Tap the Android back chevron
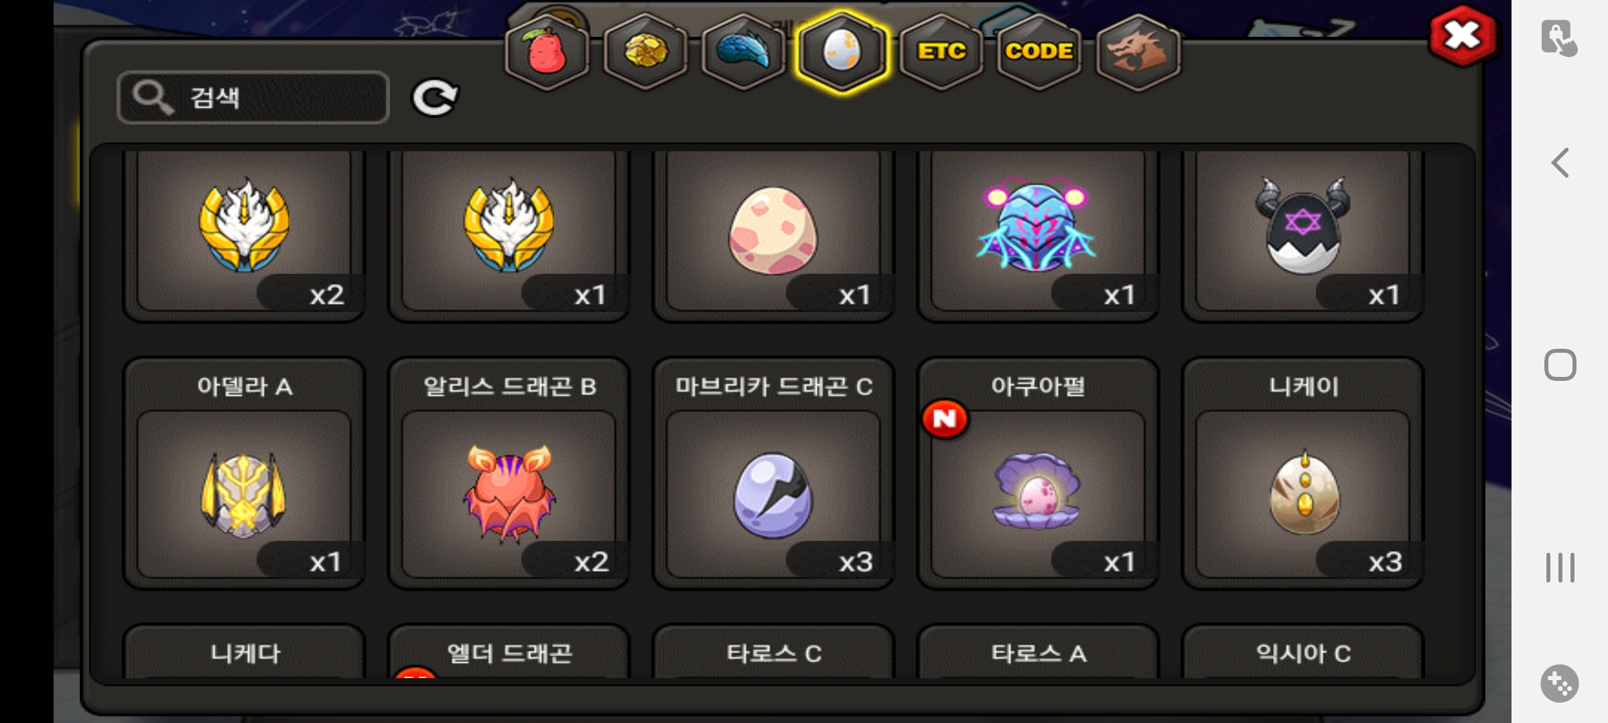Screen dimensions: 1608x723 click(x=1560, y=163)
